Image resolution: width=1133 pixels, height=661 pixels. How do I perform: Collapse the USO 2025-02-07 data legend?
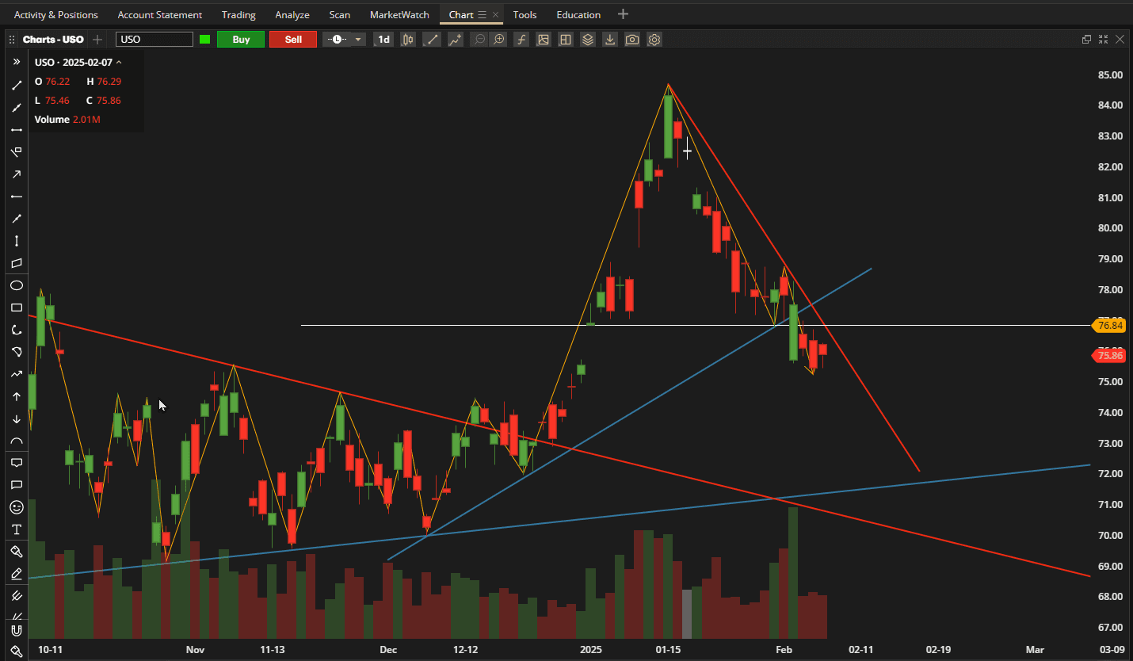click(119, 62)
